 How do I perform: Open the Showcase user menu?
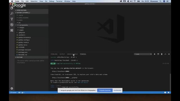click(x=154, y=1)
